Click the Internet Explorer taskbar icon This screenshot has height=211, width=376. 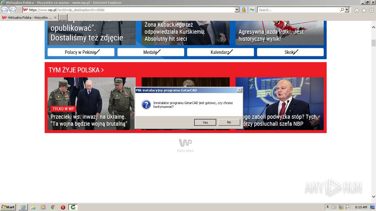click(x=23, y=207)
